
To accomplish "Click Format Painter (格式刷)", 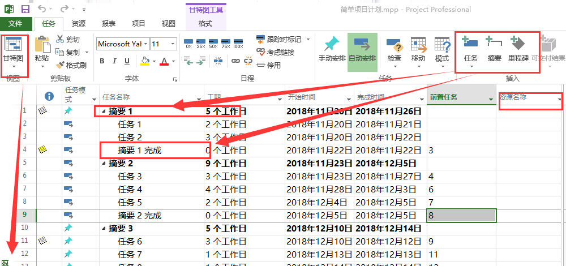I will (71, 65).
